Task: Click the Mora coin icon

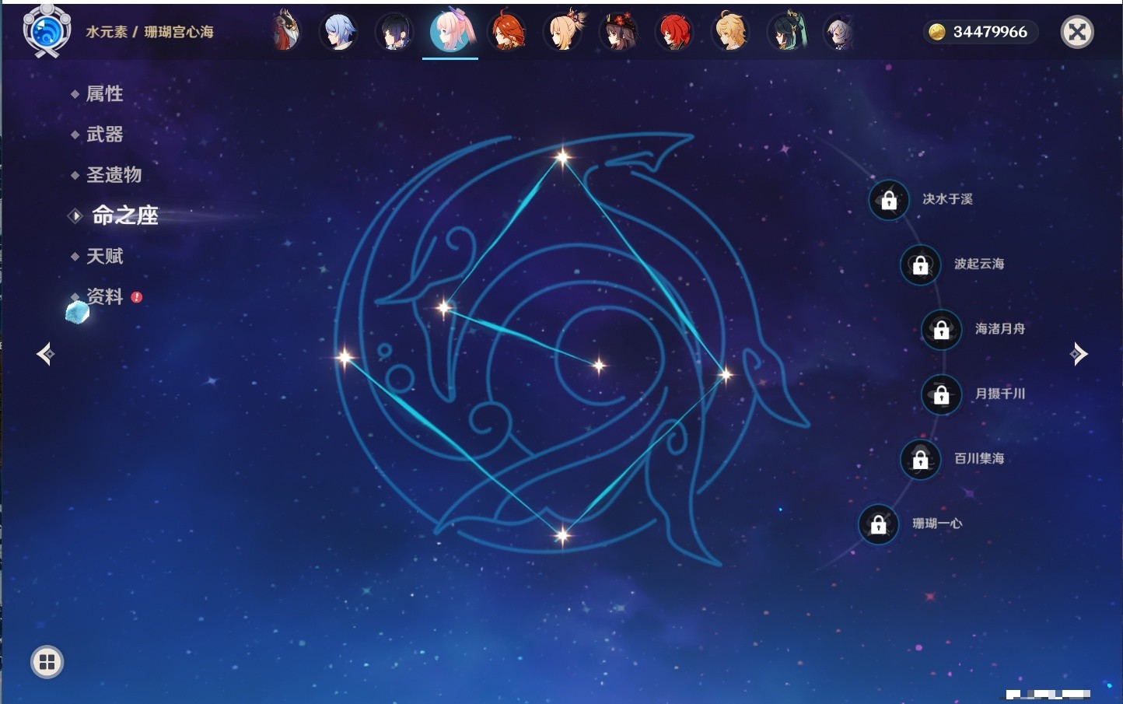Action: click(x=937, y=32)
